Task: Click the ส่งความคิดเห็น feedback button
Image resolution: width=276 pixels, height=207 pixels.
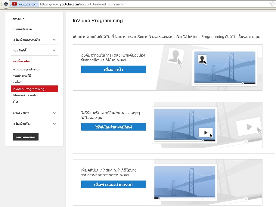Action: tap(26, 137)
